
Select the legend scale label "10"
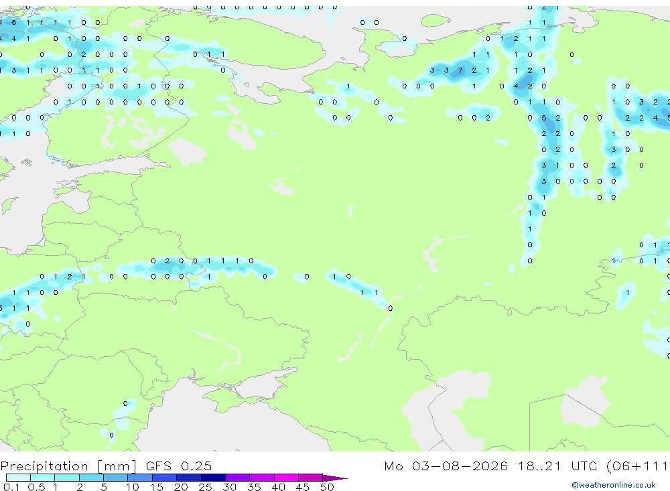(x=133, y=487)
